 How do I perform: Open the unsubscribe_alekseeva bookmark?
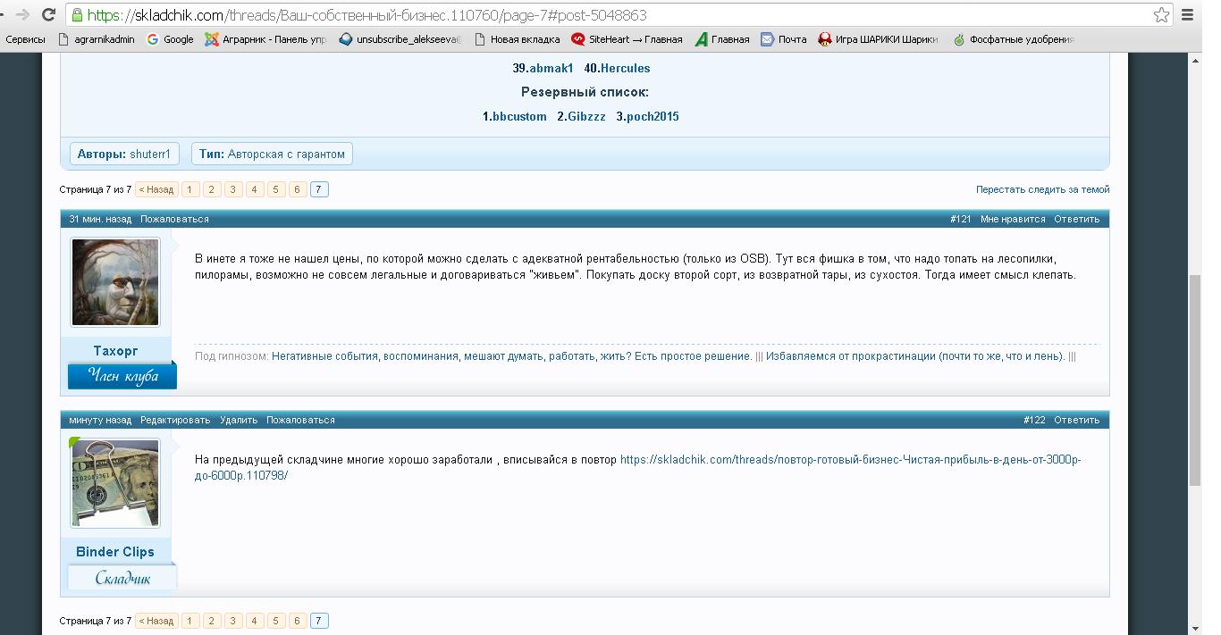[400, 39]
